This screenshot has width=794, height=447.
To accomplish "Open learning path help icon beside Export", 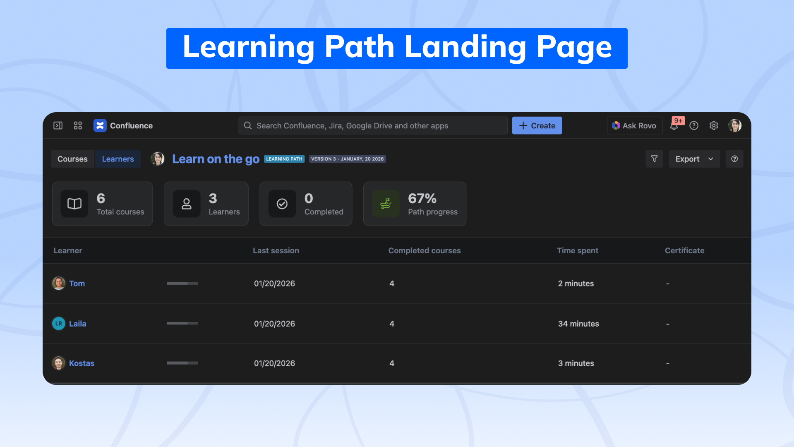I will point(734,159).
